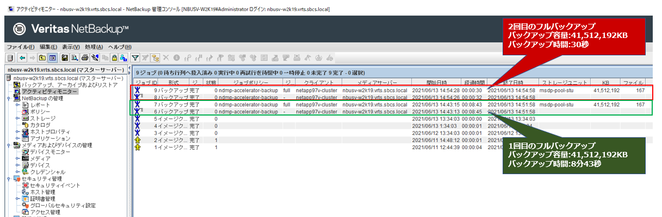Click the status icon of job 1

click(138, 147)
